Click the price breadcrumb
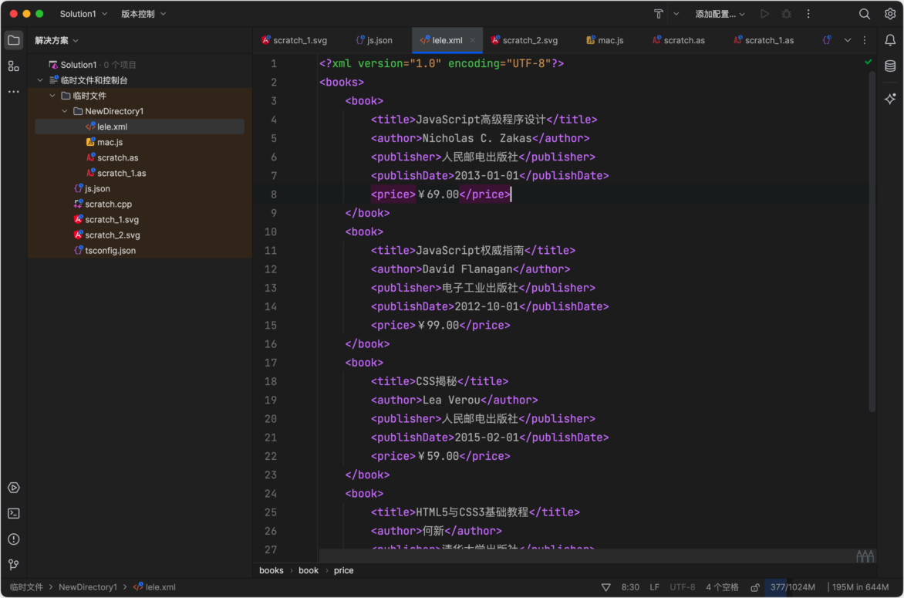Viewport: 904px width, 598px height. pyautogui.click(x=343, y=571)
